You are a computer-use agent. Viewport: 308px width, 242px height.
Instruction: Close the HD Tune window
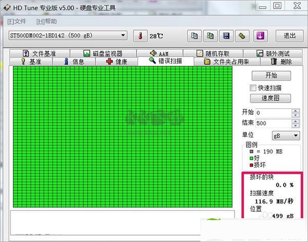(297, 6)
